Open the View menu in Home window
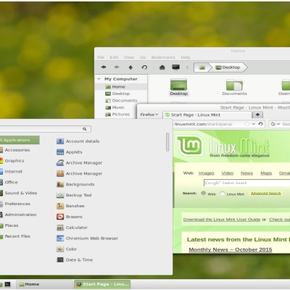This screenshot has width=290, height=290. [x=129, y=57]
